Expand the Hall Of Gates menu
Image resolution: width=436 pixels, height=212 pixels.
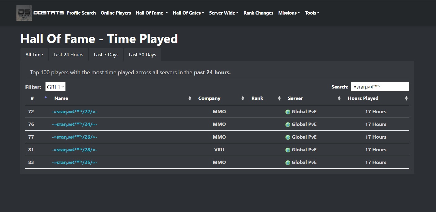pos(188,13)
